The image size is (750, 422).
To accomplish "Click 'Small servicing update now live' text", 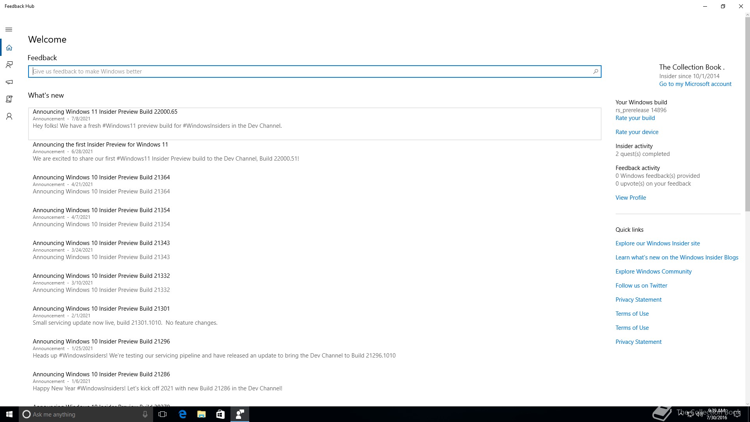I will coord(125,323).
